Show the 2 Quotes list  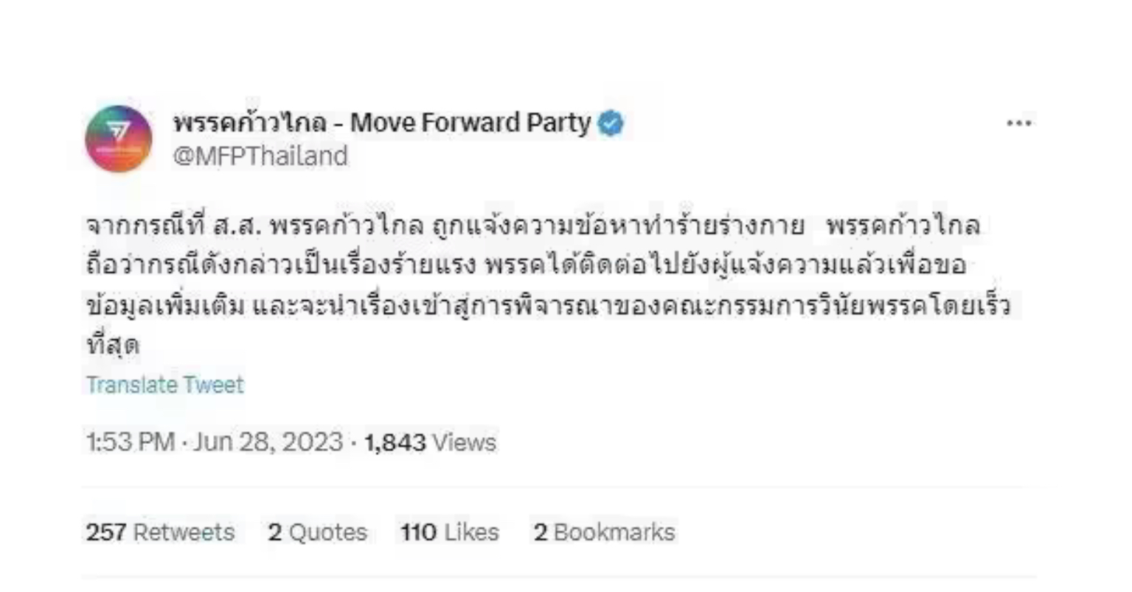point(317,532)
